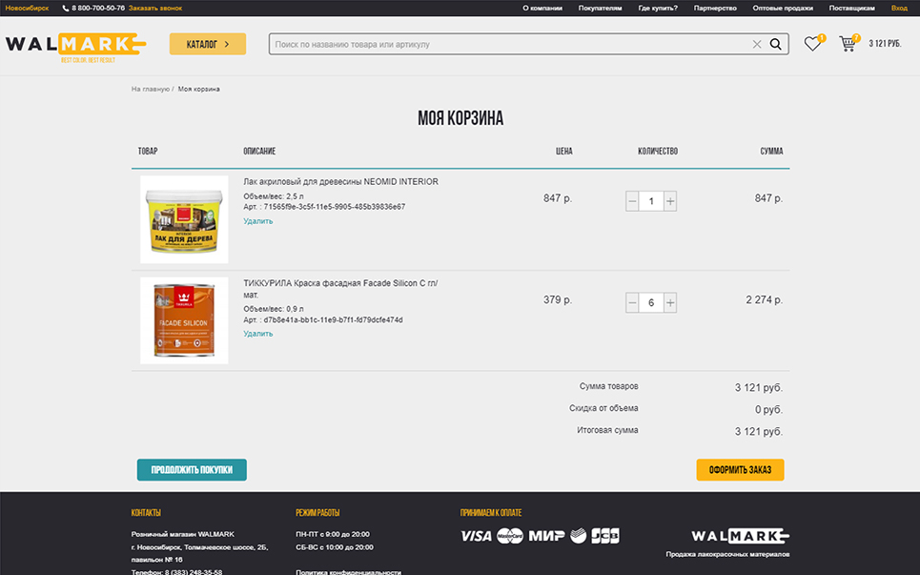Click price 379 р. of Facade Silicon

[558, 299]
